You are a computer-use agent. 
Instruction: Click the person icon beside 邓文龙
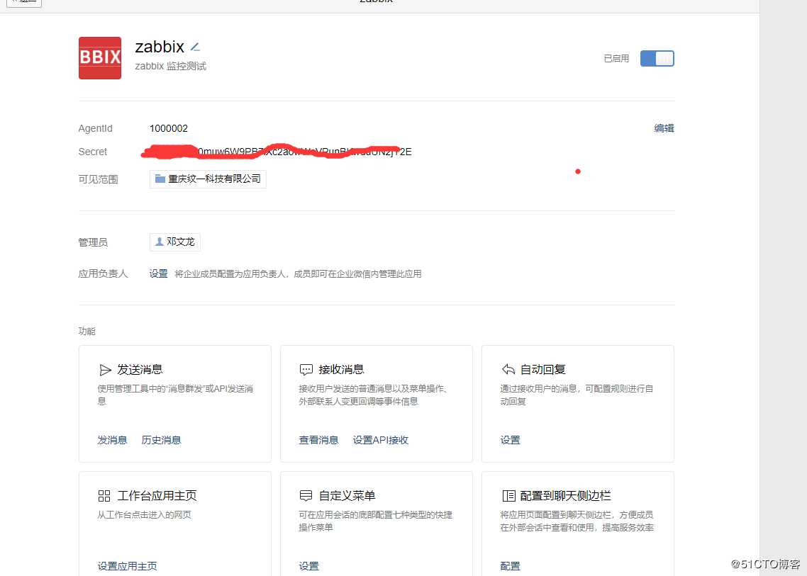(160, 242)
